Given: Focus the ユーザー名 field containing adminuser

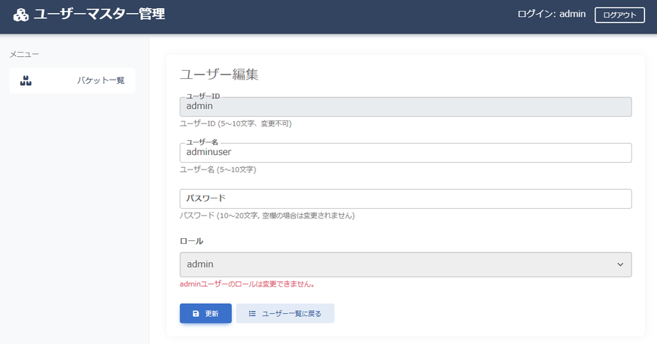Looking at the screenshot, I should 406,153.
